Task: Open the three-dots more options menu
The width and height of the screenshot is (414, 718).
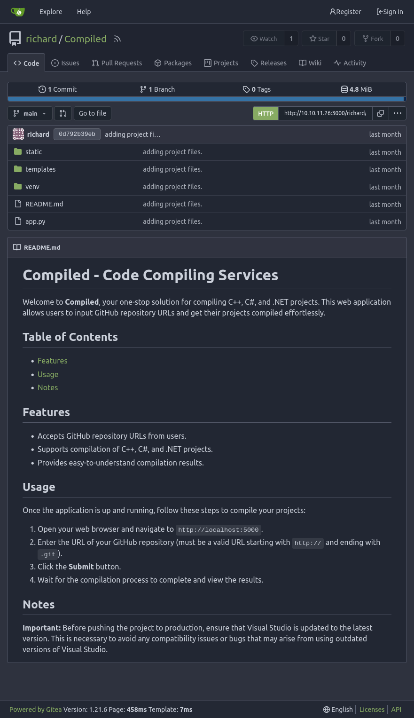Action: [x=398, y=113]
